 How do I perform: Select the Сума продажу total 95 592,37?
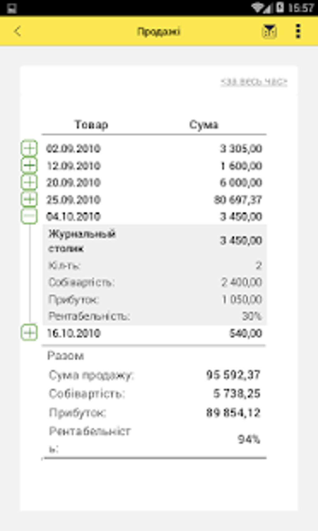point(233,375)
